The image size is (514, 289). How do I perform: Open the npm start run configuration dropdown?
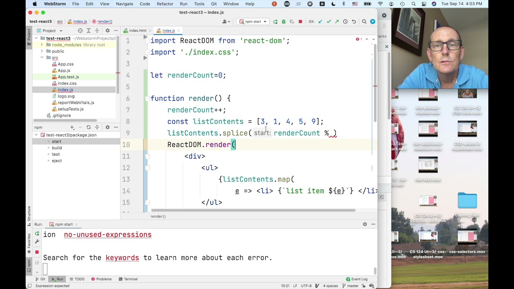(253, 22)
